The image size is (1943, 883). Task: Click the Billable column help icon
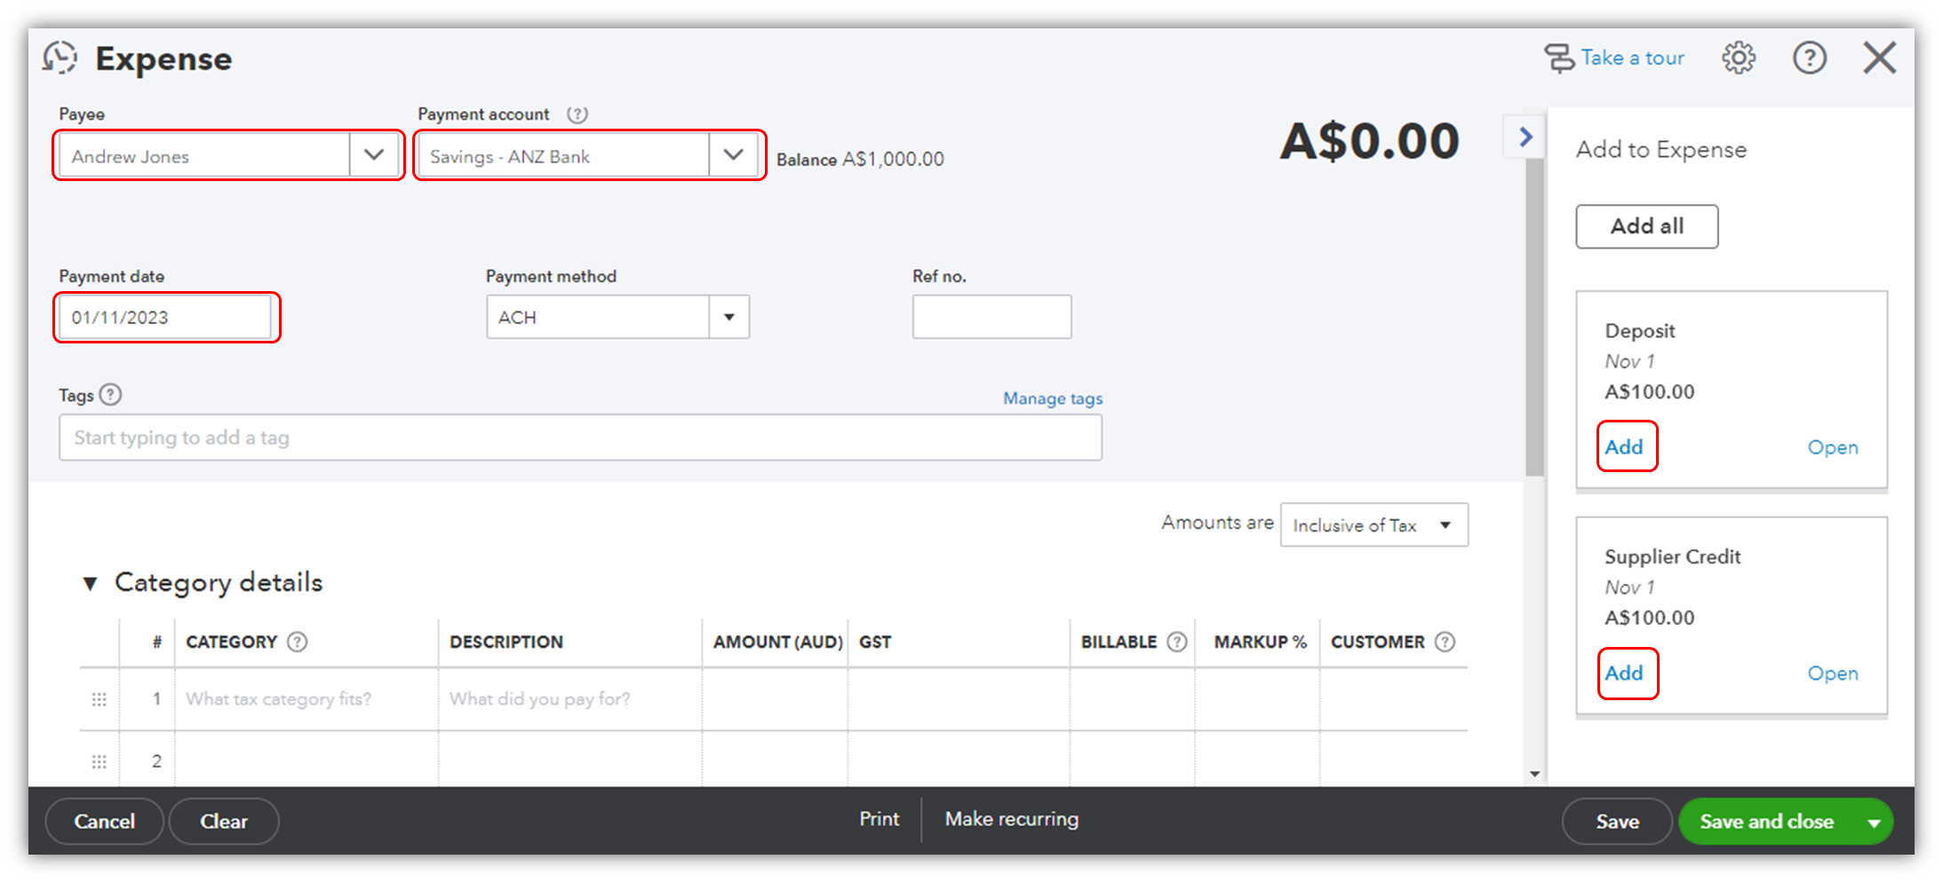tap(1177, 642)
